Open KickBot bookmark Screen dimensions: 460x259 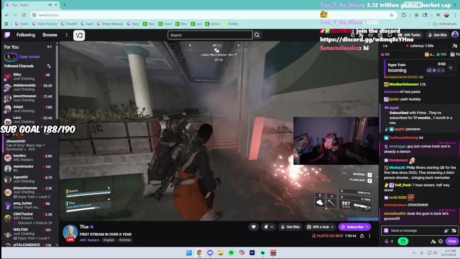(x=230, y=24)
